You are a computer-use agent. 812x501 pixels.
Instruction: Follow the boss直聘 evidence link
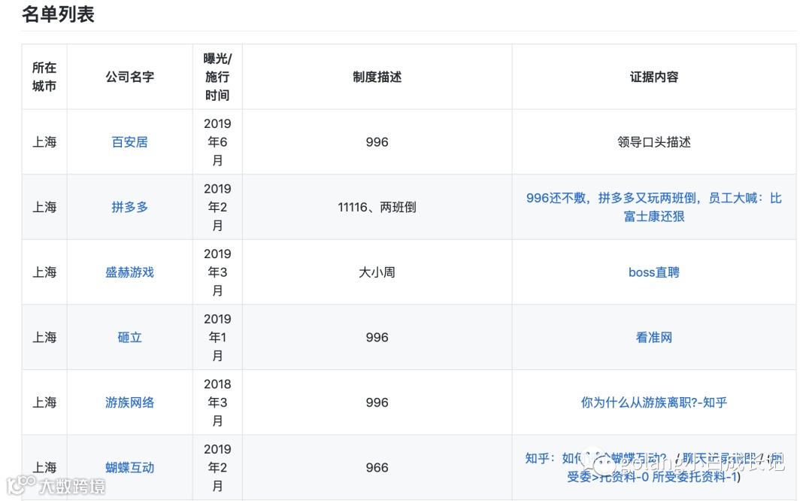653,272
